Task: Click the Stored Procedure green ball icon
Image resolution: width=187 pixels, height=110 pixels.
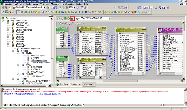Action: pyautogui.click(x=142, y=12)
